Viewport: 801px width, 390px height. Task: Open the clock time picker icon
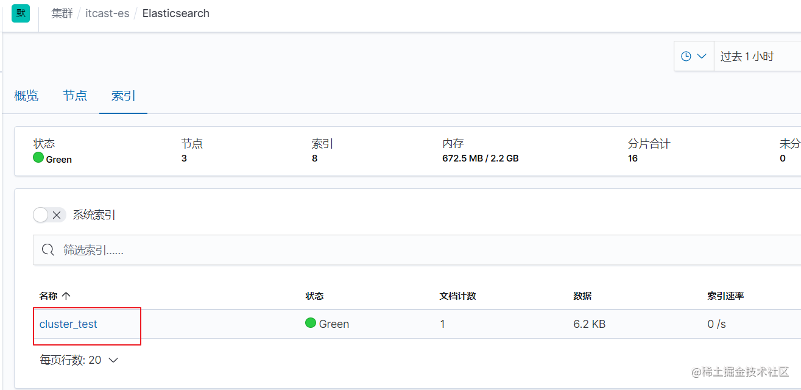[686, 56]
